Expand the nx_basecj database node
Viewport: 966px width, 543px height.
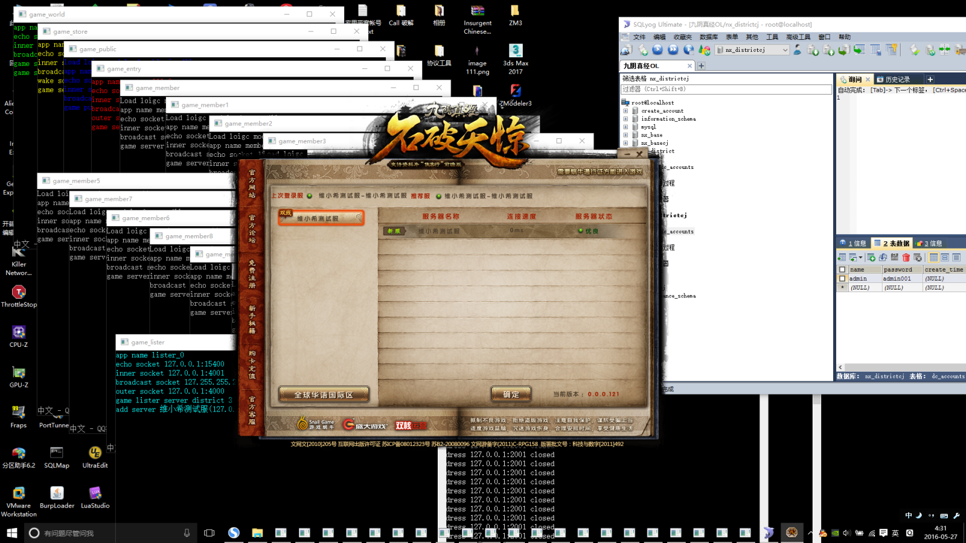tap(625, 143)
